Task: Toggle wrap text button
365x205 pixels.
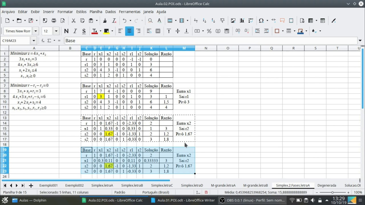Action: click(x=149, y=31)
